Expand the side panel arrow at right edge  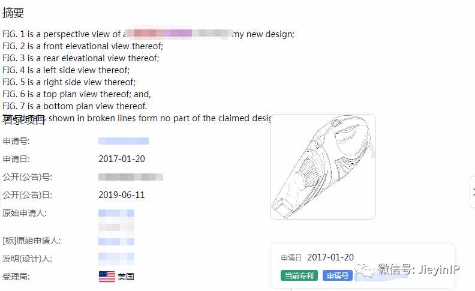(473, 192)
